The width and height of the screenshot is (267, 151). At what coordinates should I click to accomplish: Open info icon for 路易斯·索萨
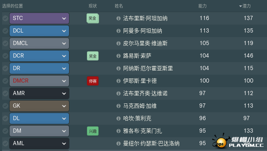tap(119, 56)
